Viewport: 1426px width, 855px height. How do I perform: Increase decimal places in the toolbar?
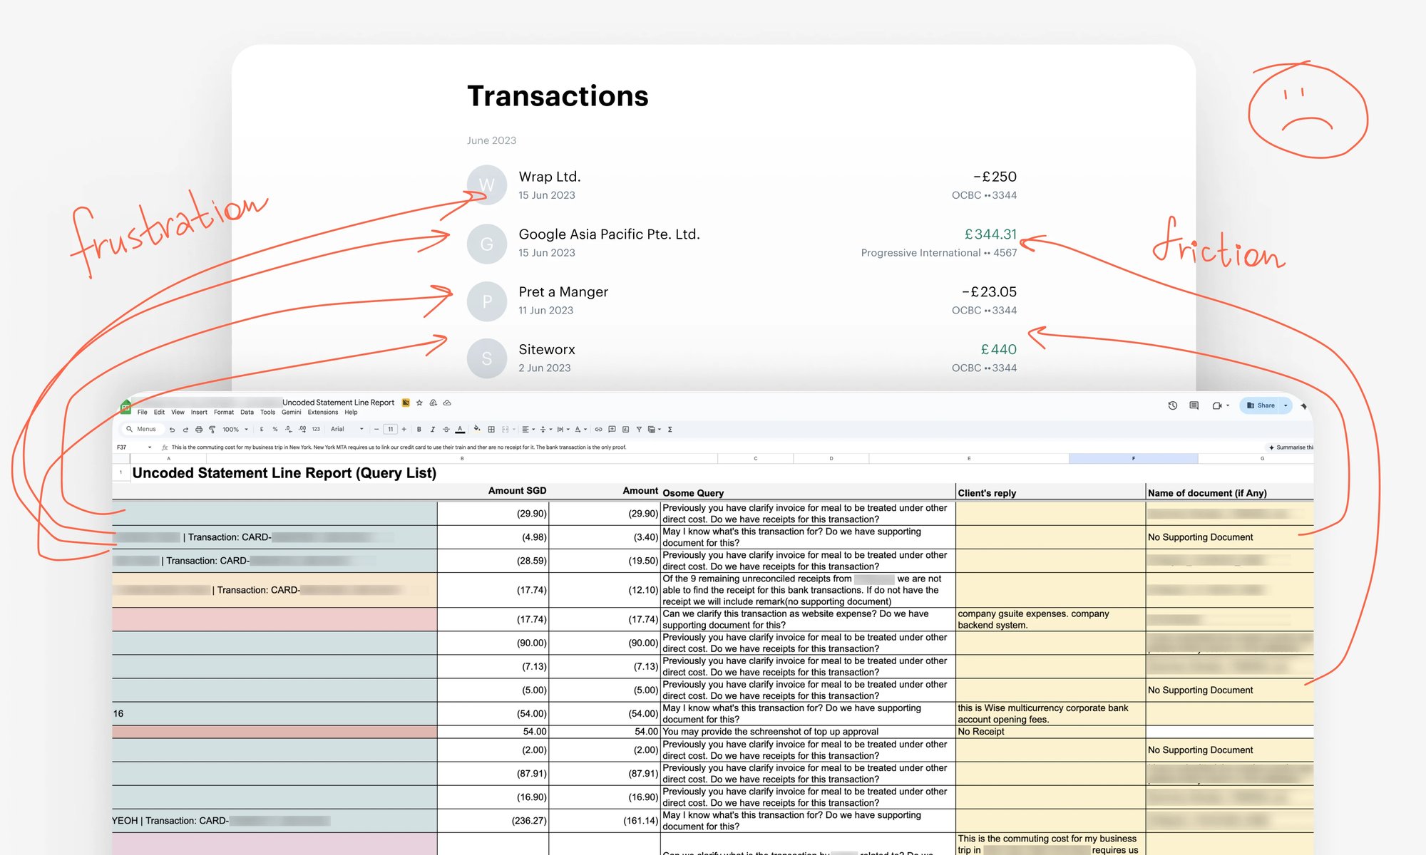(x=302, y=429)
